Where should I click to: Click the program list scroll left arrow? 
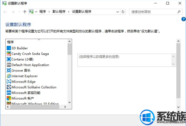(8, 107)
